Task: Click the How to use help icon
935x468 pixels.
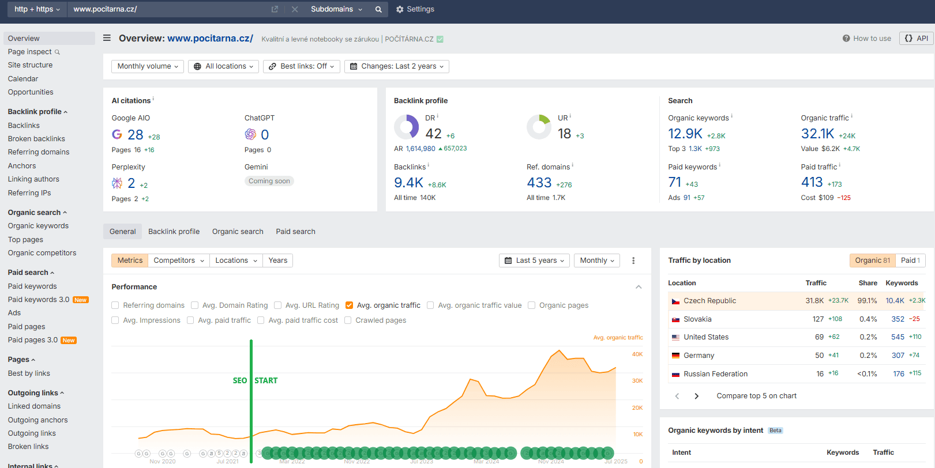Action: point(846,39)
